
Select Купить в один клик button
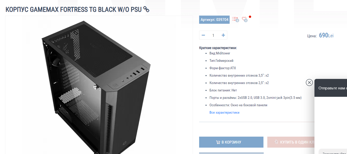coord(291,142)
